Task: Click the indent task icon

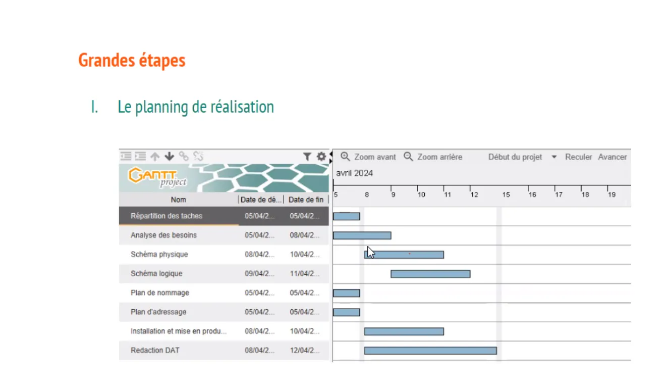Action: [140, 157]
